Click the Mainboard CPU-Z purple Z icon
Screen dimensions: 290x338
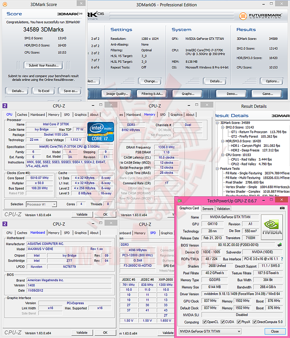5,224
